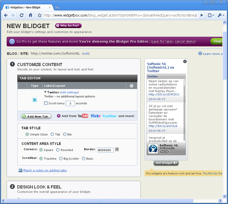228x204 pixels.
Task: Click the info icon in the purple banner
Action: click(12, 42)
